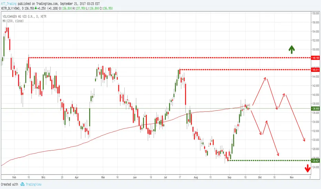This screenshot has height=189, width=321.
Task: Click the '+0.250 (+0.18%)' change text
Action: click(48, 8)
